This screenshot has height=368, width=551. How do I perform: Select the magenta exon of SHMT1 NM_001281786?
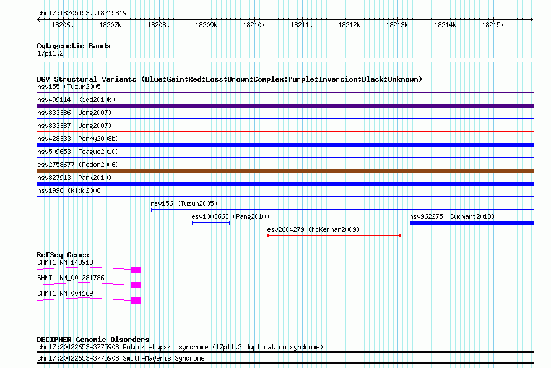pyautogui.click(x=136, y=285)
